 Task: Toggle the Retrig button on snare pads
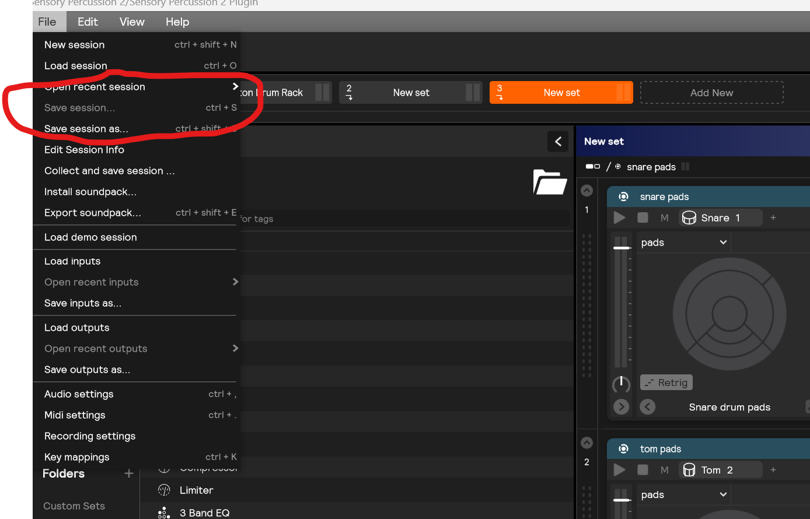point(666,383)
